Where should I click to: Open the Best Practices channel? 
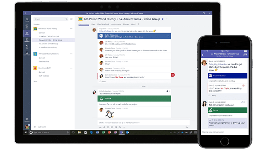coord(44,62)
